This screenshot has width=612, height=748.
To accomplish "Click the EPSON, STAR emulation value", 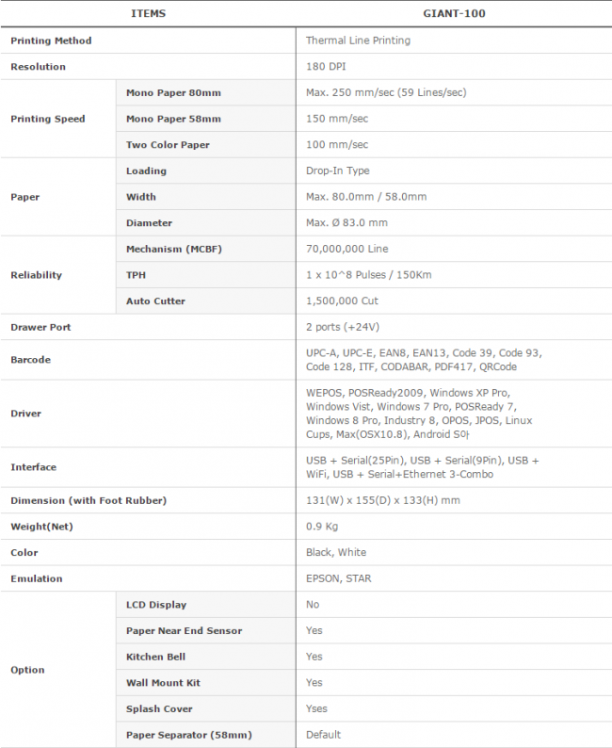I will click(338, 578).
